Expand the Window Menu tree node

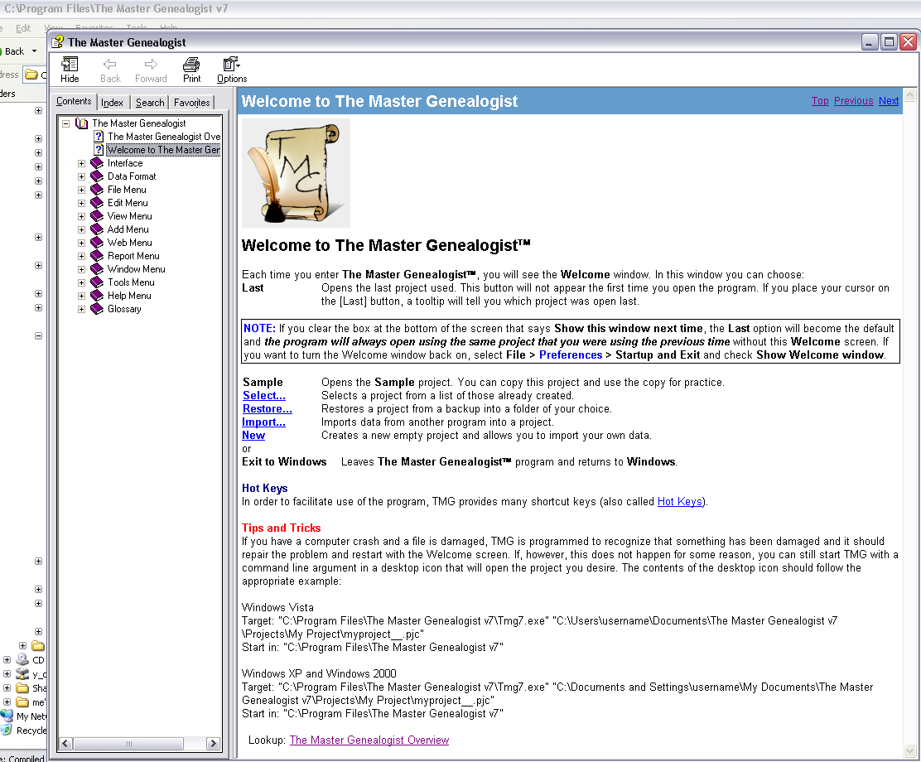pyautogui.click(x=82, y=269)
